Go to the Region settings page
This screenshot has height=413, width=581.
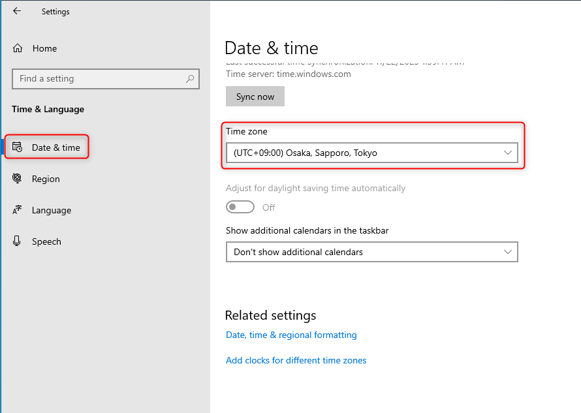(46, 179)
